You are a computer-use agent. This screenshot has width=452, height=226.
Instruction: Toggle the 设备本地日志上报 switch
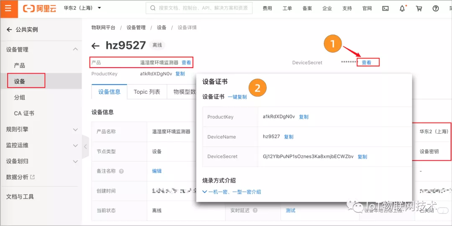pos(442,211)
